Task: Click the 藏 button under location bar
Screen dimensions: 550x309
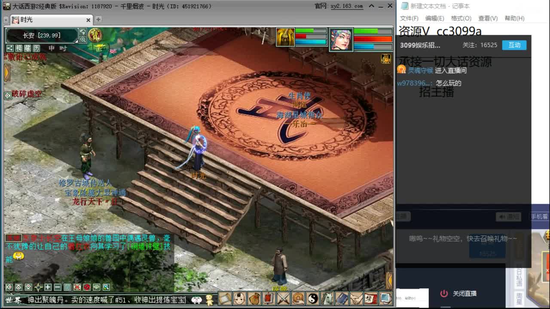Action: click(27, 48)
